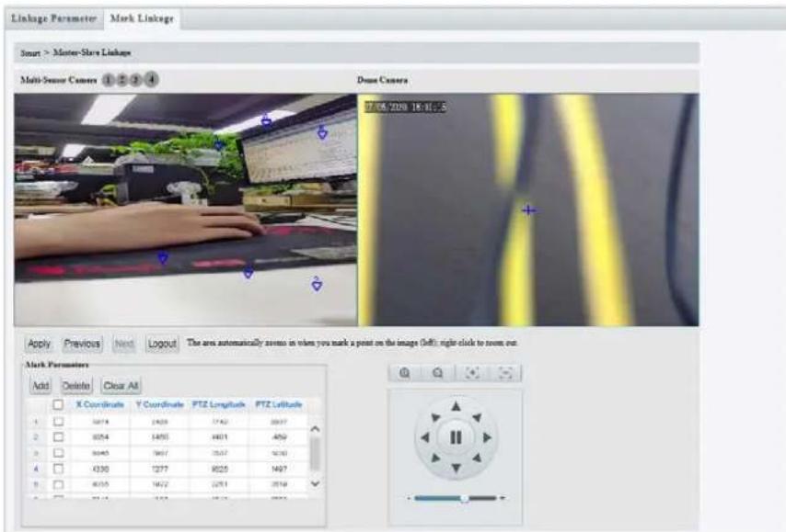
Task: Click the mark table scrollbar thumb
Action: [x=315, y=454]
